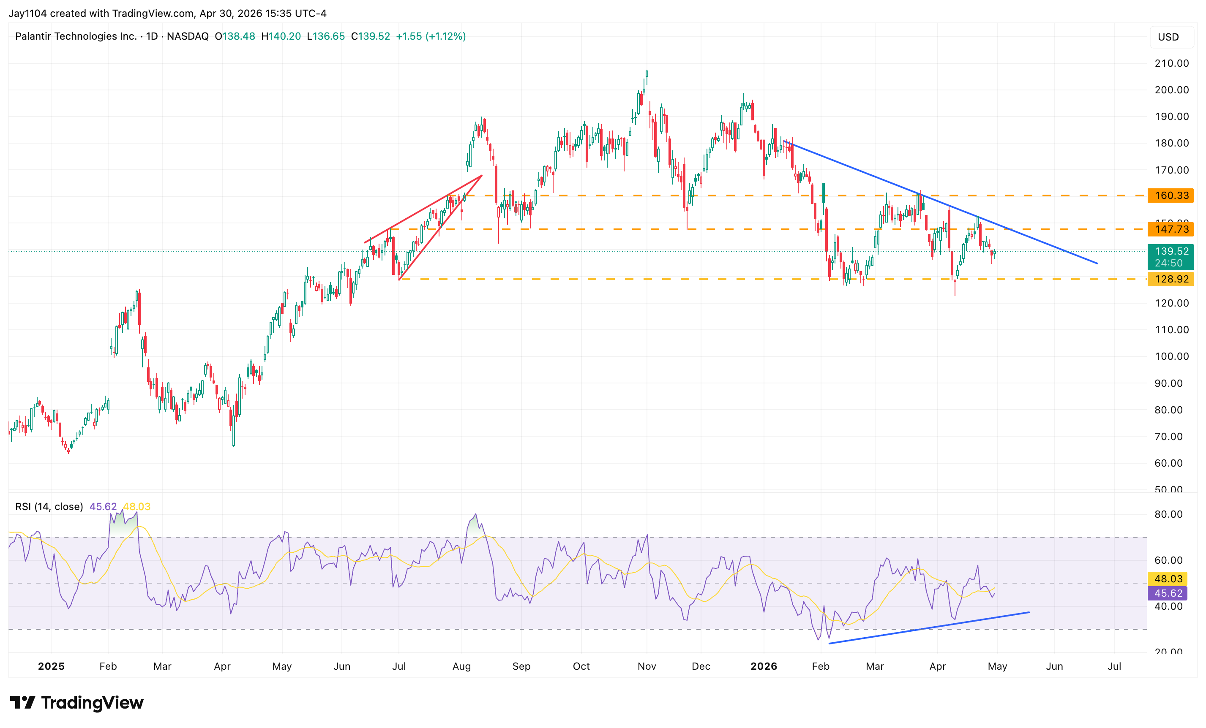1206x728 pixels.
Task: Select the low value L136.65
Action: 326,36
